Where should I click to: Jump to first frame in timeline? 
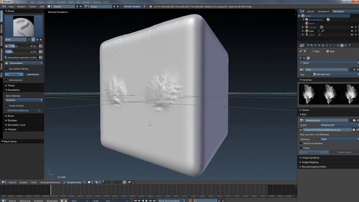136,201
